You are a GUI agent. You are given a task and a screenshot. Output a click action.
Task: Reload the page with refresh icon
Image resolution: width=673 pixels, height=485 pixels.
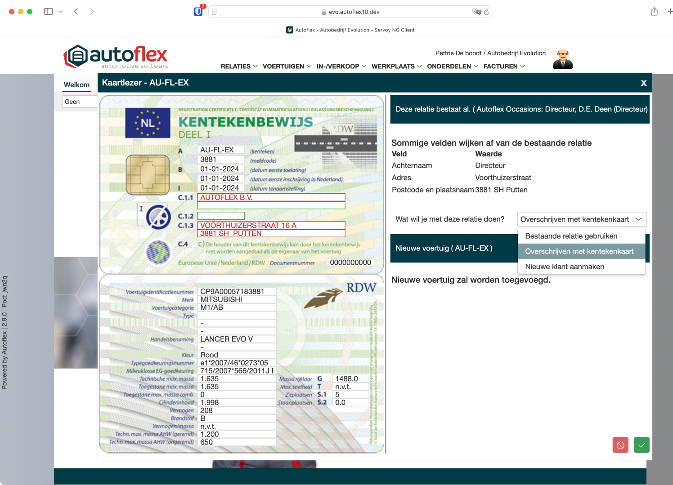pos(486,12)
